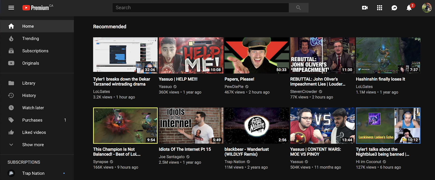
Task: Open the account avatar menu
Action: pyautogui.click(x=427, y=8)
